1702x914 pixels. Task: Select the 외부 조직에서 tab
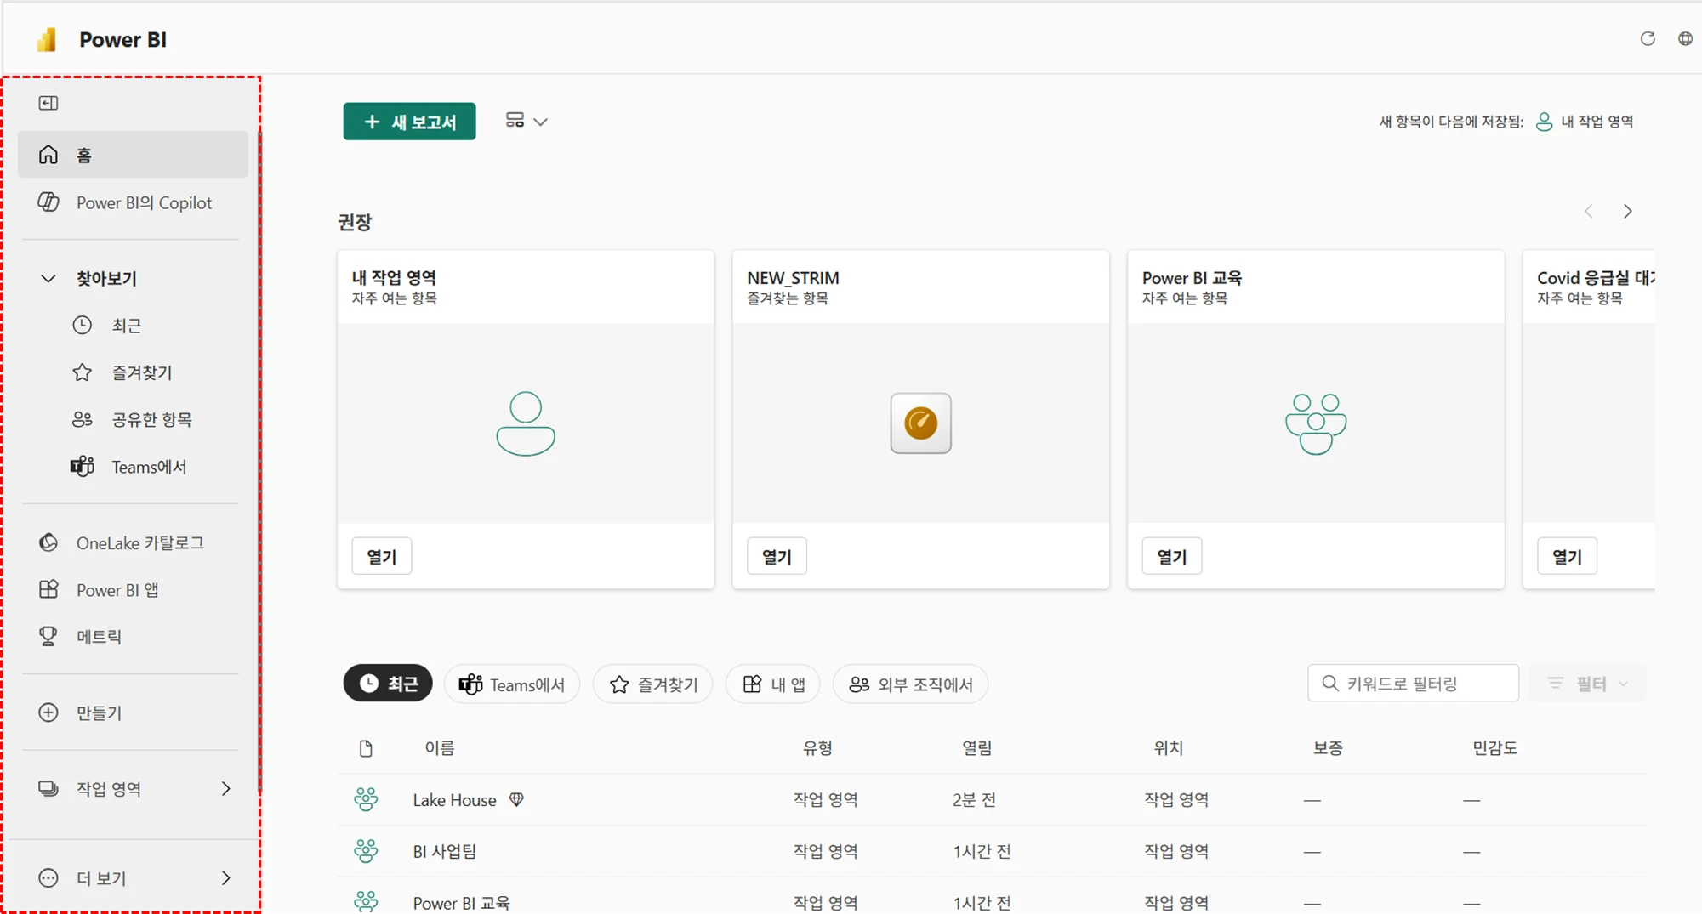point(910,684)
